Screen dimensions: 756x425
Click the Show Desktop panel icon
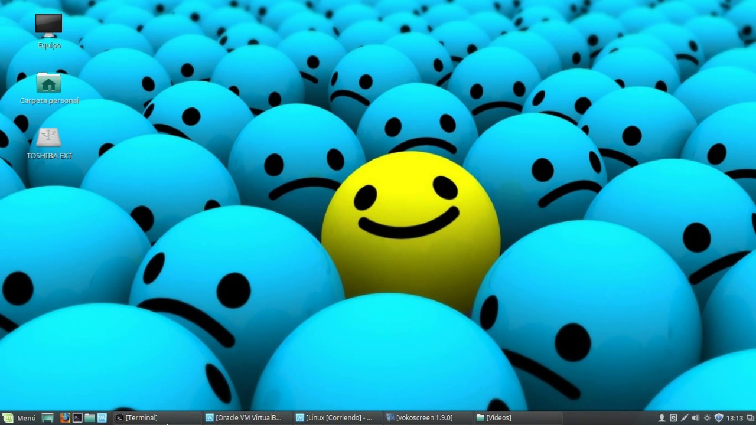48,418
